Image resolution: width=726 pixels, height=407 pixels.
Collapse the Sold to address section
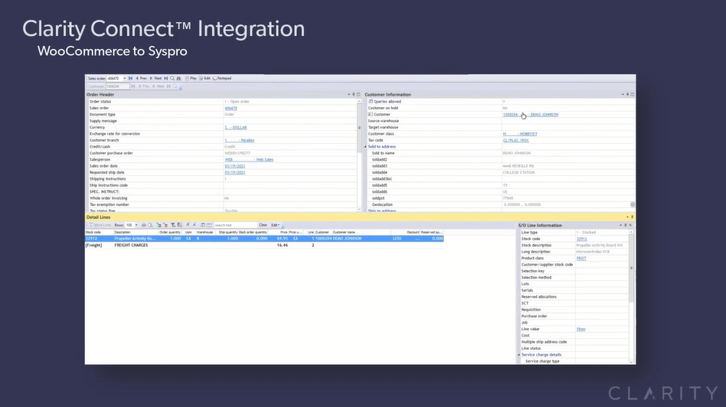click(x=365, y=147)
